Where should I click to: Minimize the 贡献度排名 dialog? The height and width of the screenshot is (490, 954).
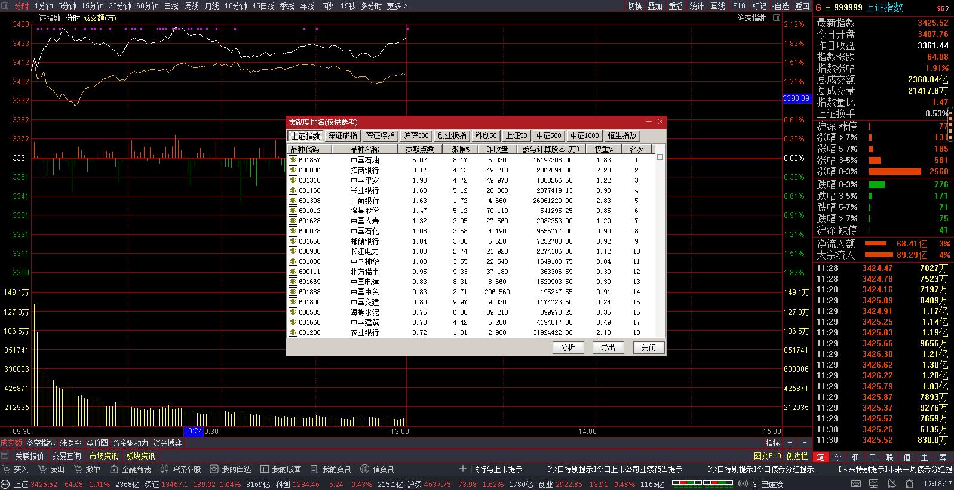650,122
